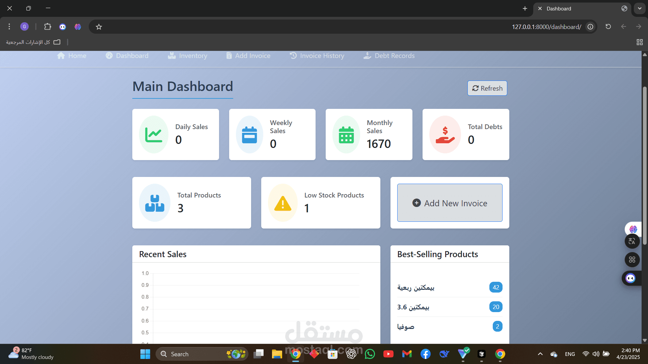
Task: Go to Inventory page
Action: click(188, 56)
